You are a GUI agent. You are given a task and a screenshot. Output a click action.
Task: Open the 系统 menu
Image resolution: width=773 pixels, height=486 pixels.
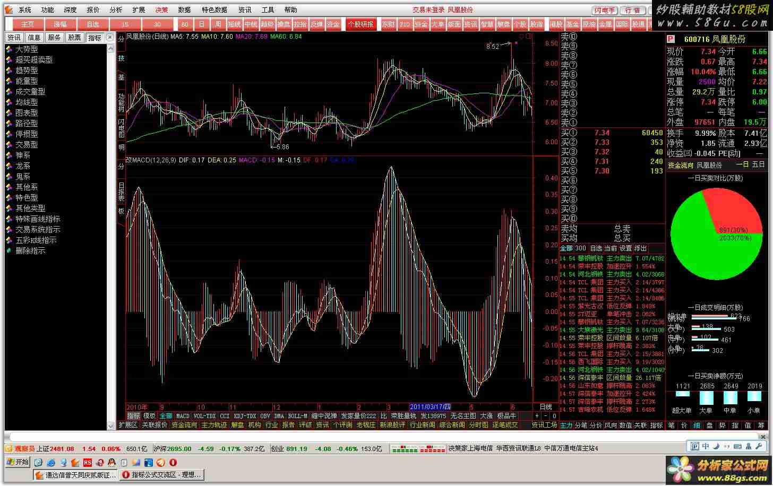25,10
